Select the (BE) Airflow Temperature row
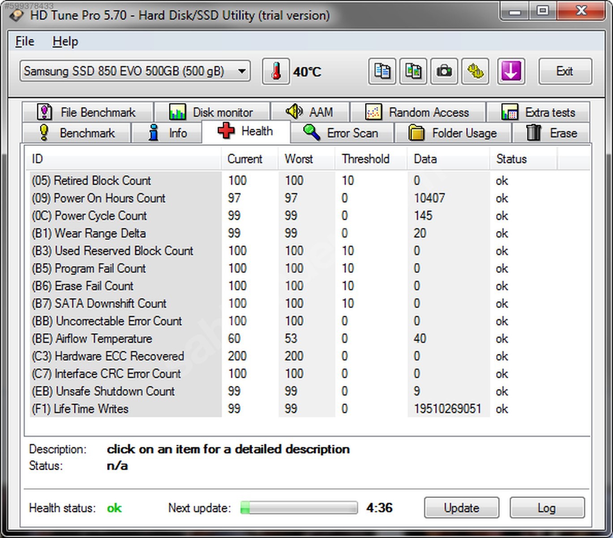 tap(293, 338)
